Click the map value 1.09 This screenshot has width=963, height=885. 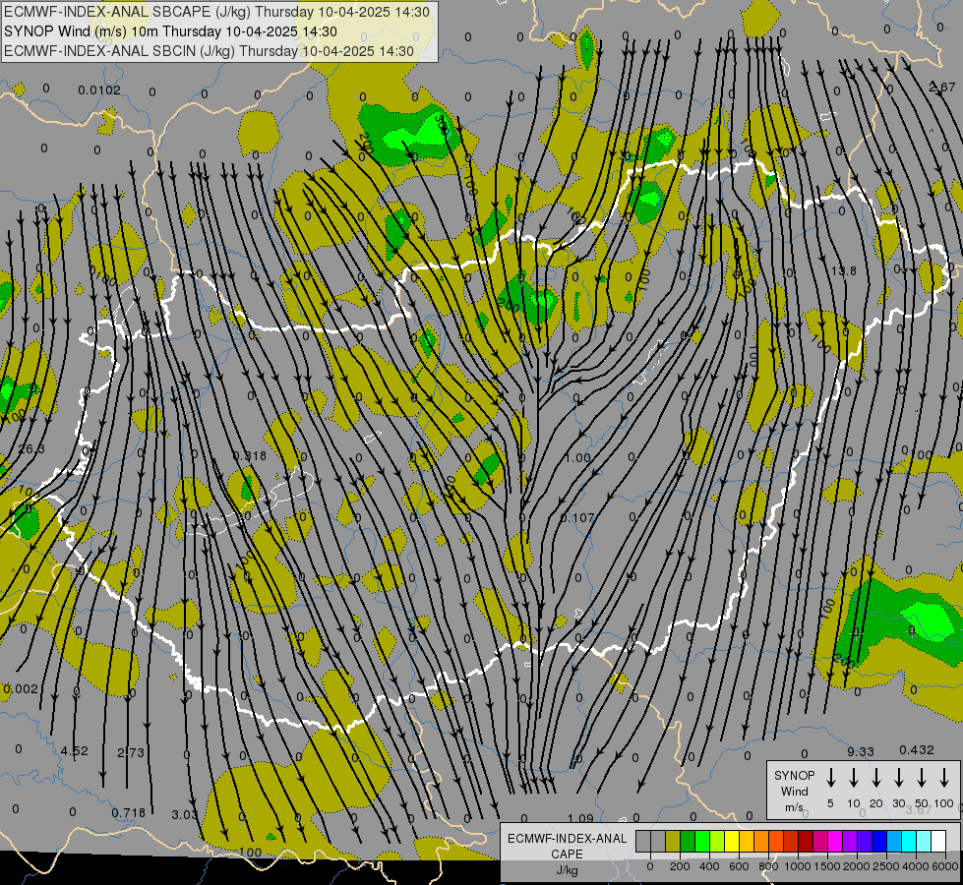(580, 818)
